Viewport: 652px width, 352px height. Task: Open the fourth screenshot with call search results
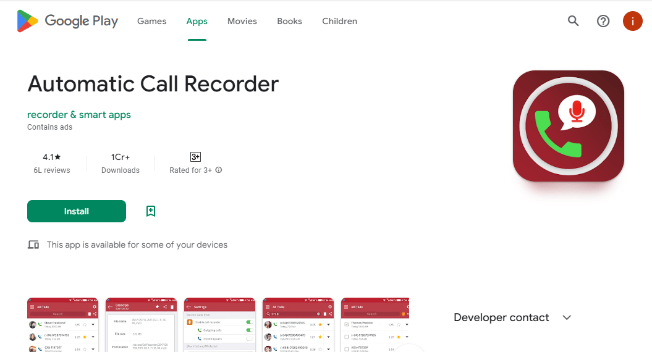tap(298, 325)
